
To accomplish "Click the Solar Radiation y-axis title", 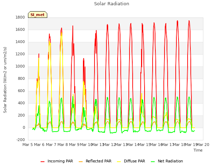I will 5,80.
